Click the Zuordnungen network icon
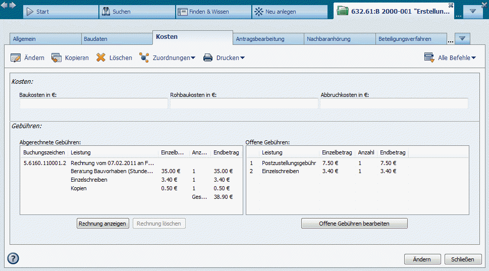 coord(144,58)
